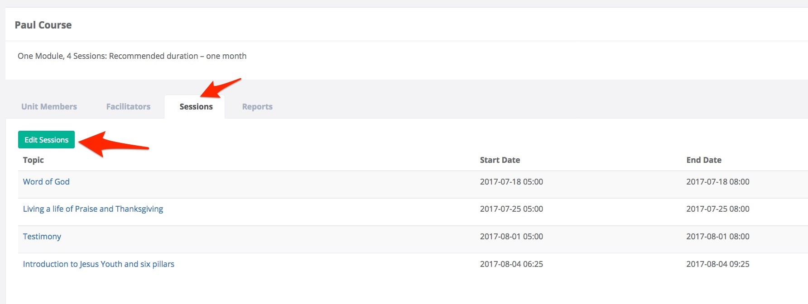Select the Sessions tab

tap(196, 107)
